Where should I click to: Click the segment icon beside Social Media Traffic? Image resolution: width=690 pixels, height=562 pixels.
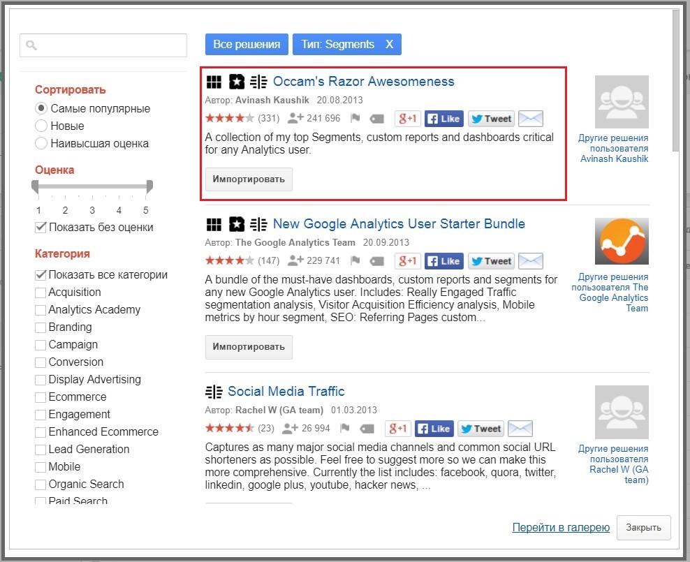(214, 392)
